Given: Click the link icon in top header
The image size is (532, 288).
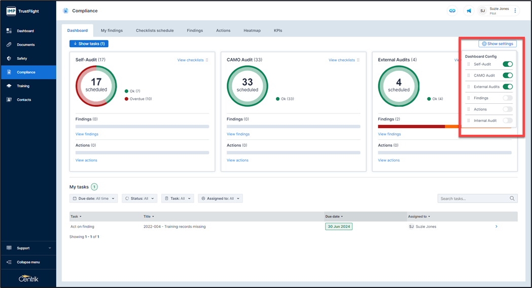Looking at the screenshot, I should pos(452,11).
